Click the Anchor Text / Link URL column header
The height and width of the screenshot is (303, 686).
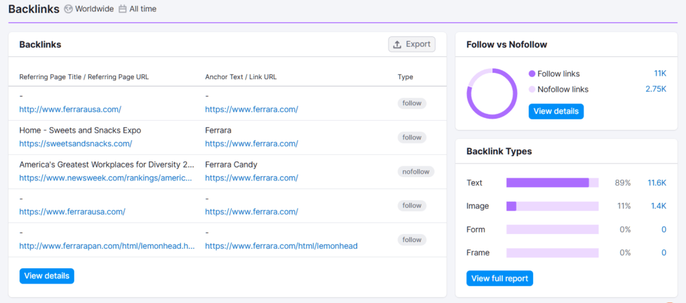click(241, 77)
